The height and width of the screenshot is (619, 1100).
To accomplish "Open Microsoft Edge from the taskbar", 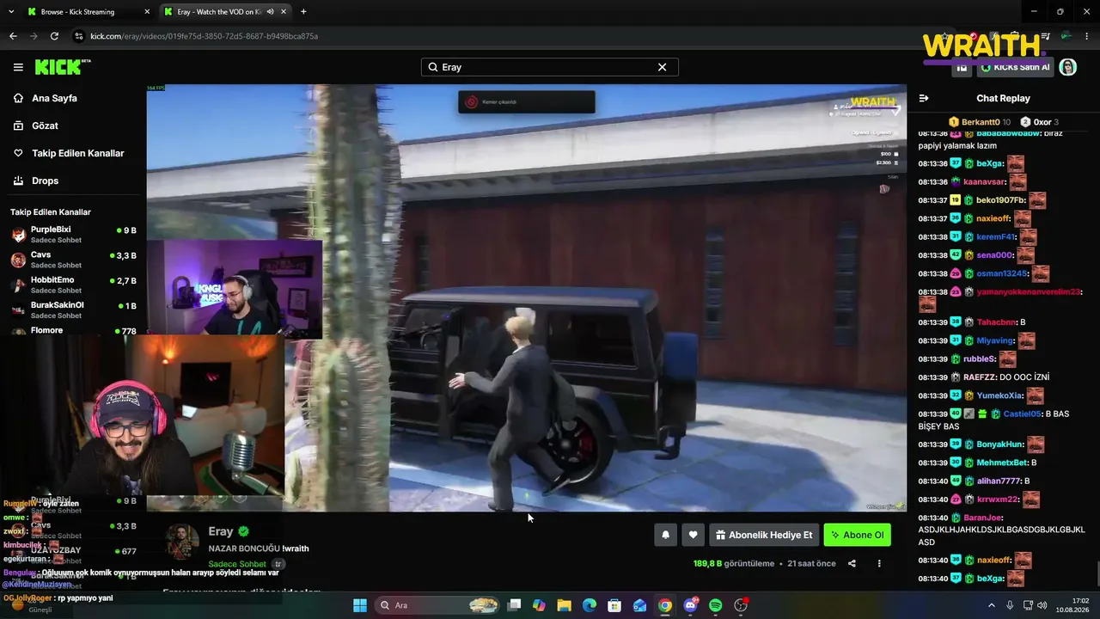I will [590, 605].
